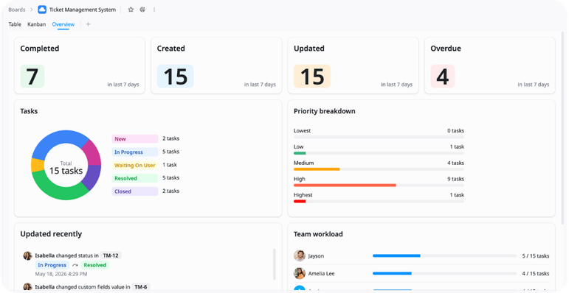The width and height of the screenshot is (569, 293).
Task: Click the Closed status legend label
Action: pyautogui.click(x=135, y=191)
